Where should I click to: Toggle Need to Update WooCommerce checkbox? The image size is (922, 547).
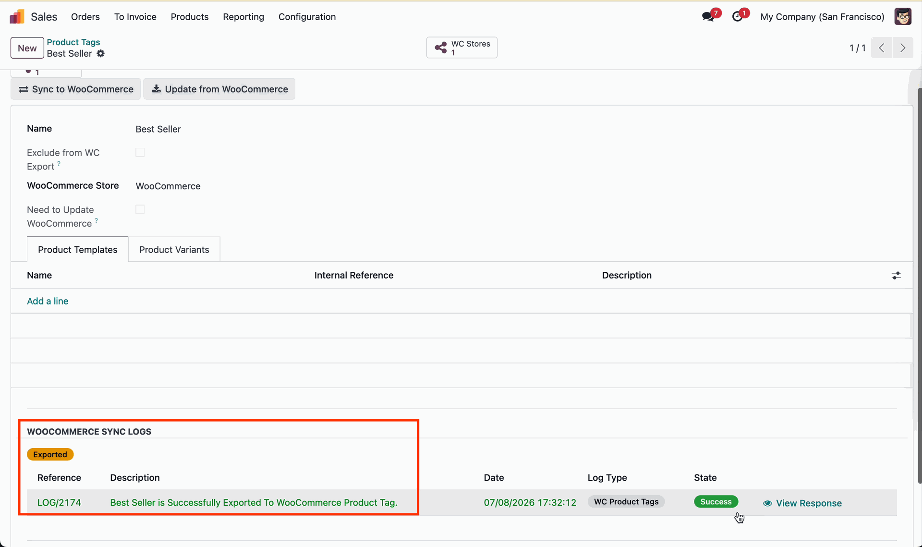point(140,209)
